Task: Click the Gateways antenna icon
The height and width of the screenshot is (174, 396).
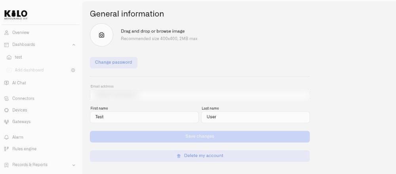Action: coord(7,122)
